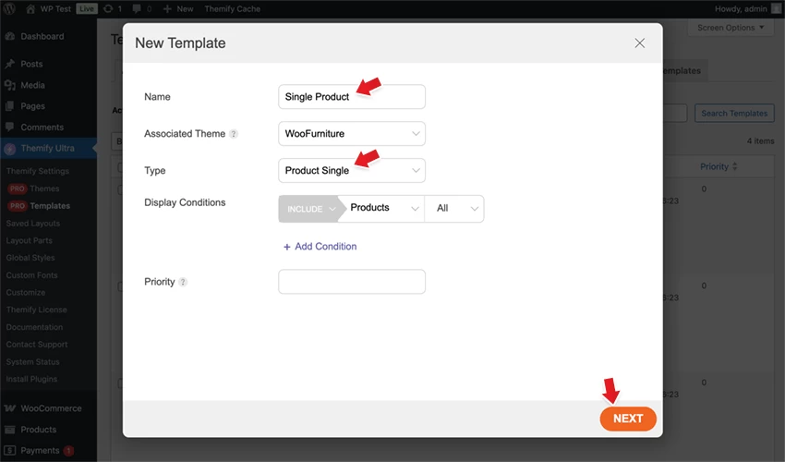Click the Dashboard gauge icon
Image resolution: width=785 pixels, height=462 pixels.
pos(9,37)
